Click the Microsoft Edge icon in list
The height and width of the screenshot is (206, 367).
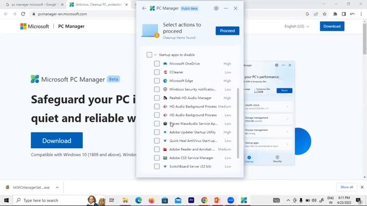pyautogui.click(x=165, y=81)
